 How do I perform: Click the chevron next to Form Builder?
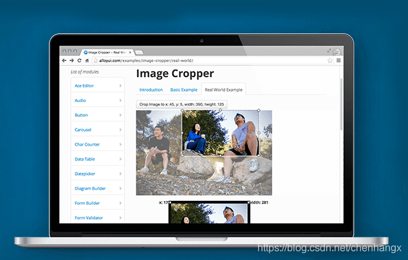tap(120, 203)
